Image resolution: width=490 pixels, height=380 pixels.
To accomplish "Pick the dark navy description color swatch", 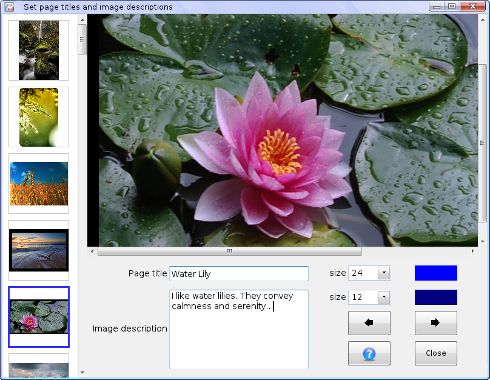I will click(435, 297).
